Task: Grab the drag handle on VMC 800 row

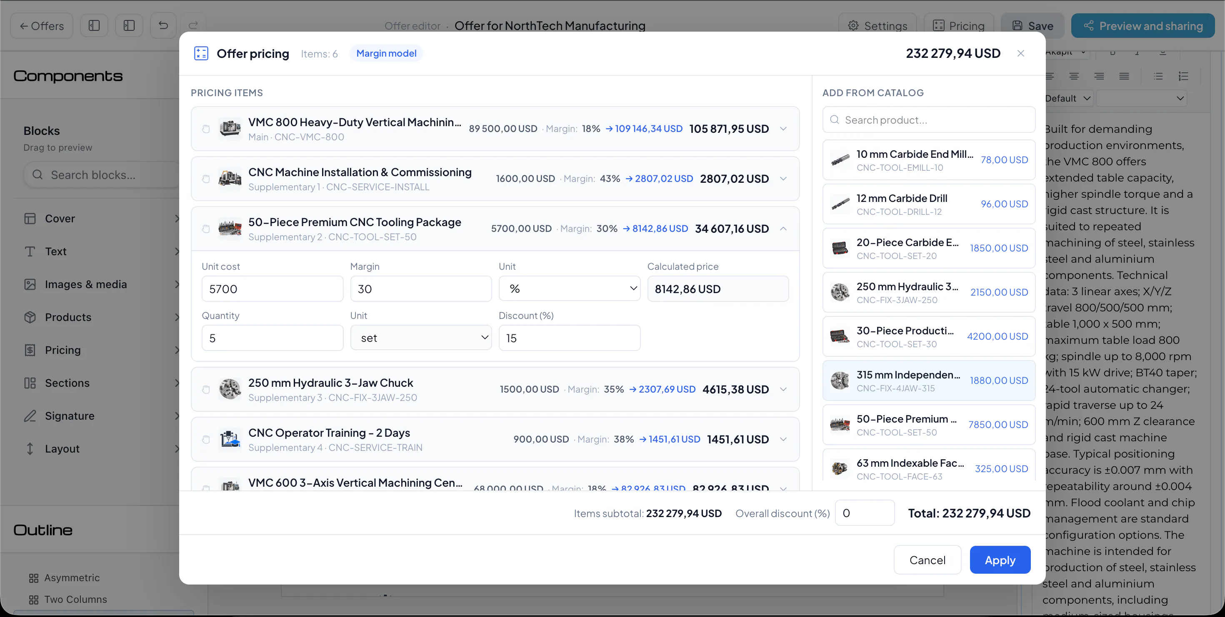Action: (206, 129)
